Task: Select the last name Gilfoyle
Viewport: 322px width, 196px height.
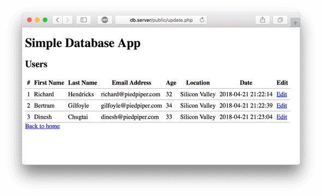Action: (x=79, y=106)
